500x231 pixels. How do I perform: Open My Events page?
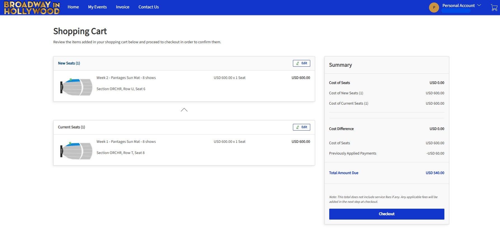click(x=97, y=7)
